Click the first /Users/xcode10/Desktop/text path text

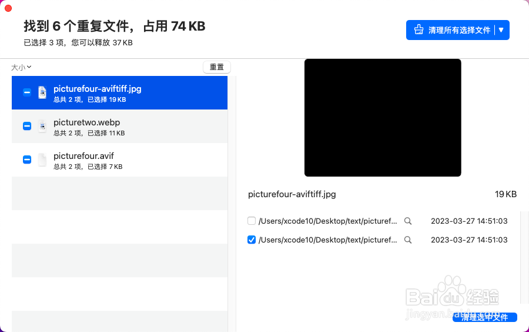[327, 221]
